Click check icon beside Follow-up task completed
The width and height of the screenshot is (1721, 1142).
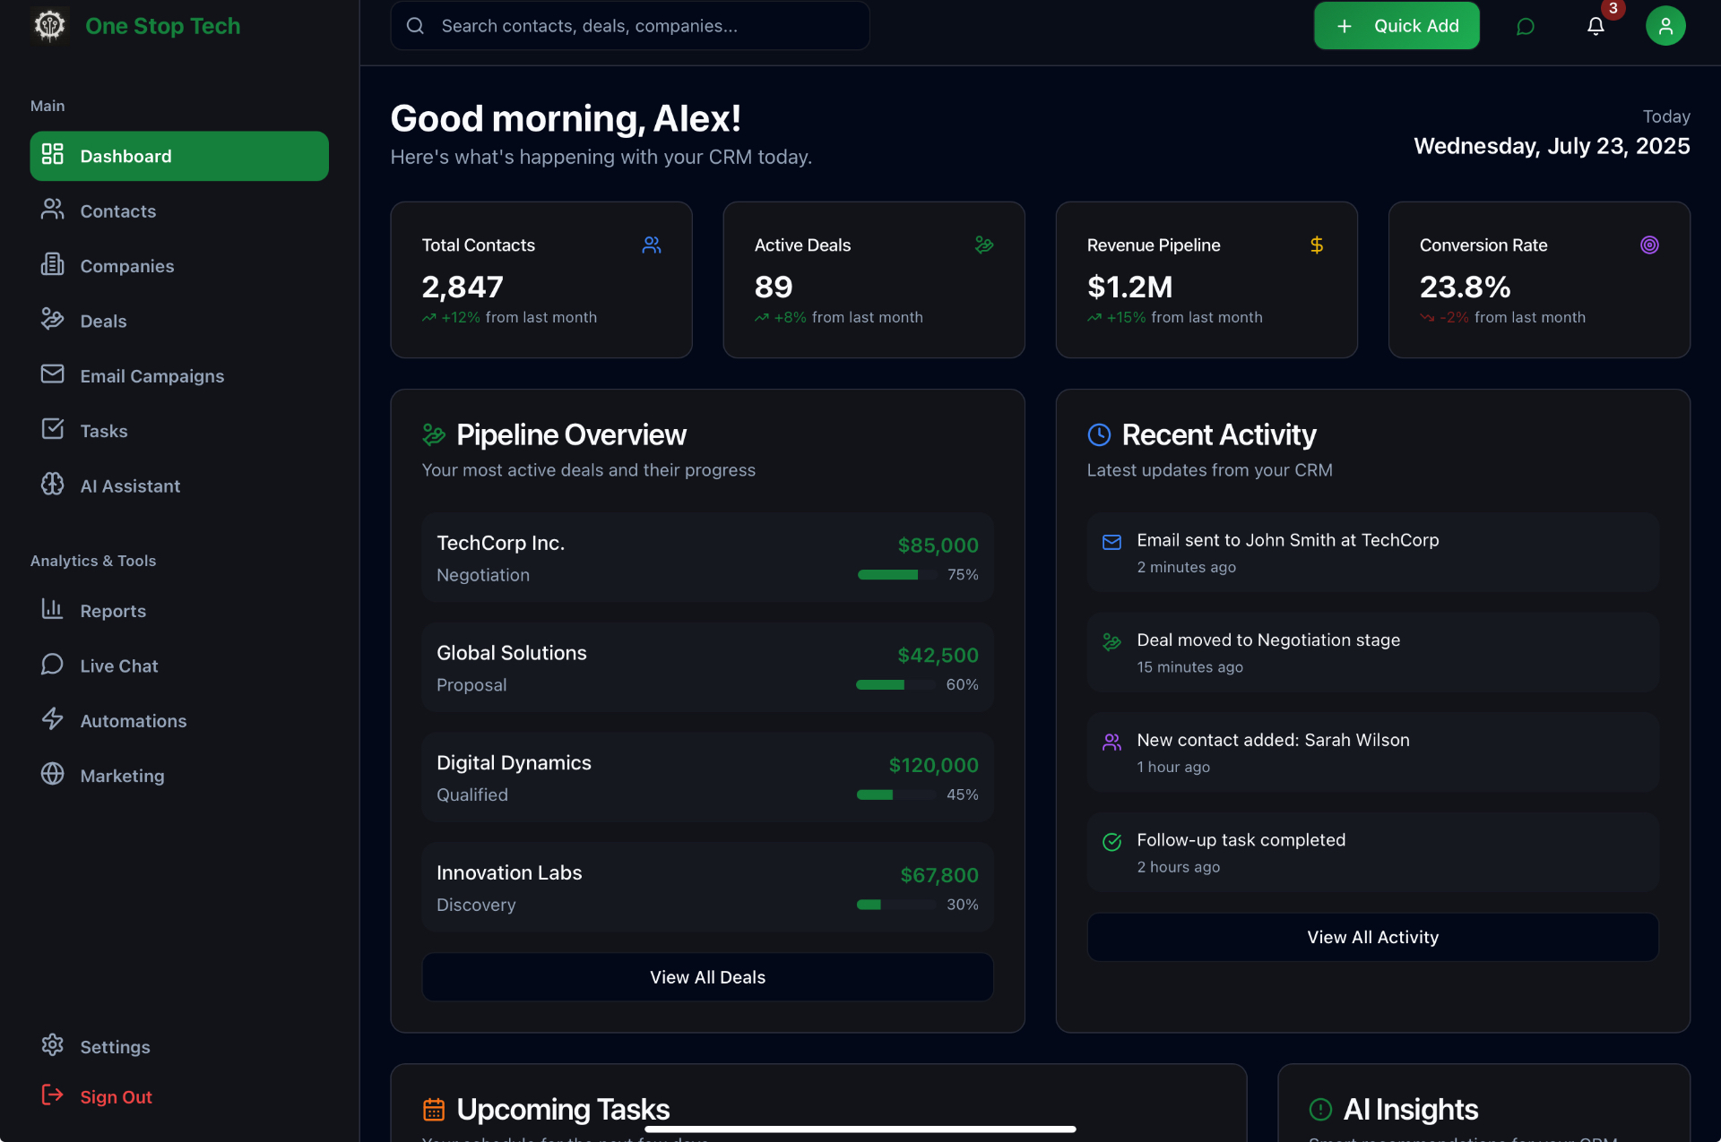pos(1111,842)
